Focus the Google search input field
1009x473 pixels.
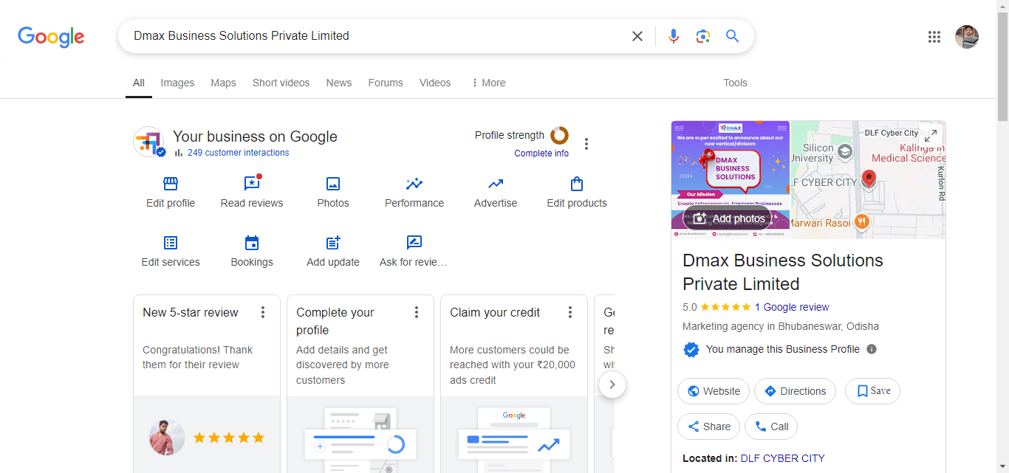pos(377,36)
